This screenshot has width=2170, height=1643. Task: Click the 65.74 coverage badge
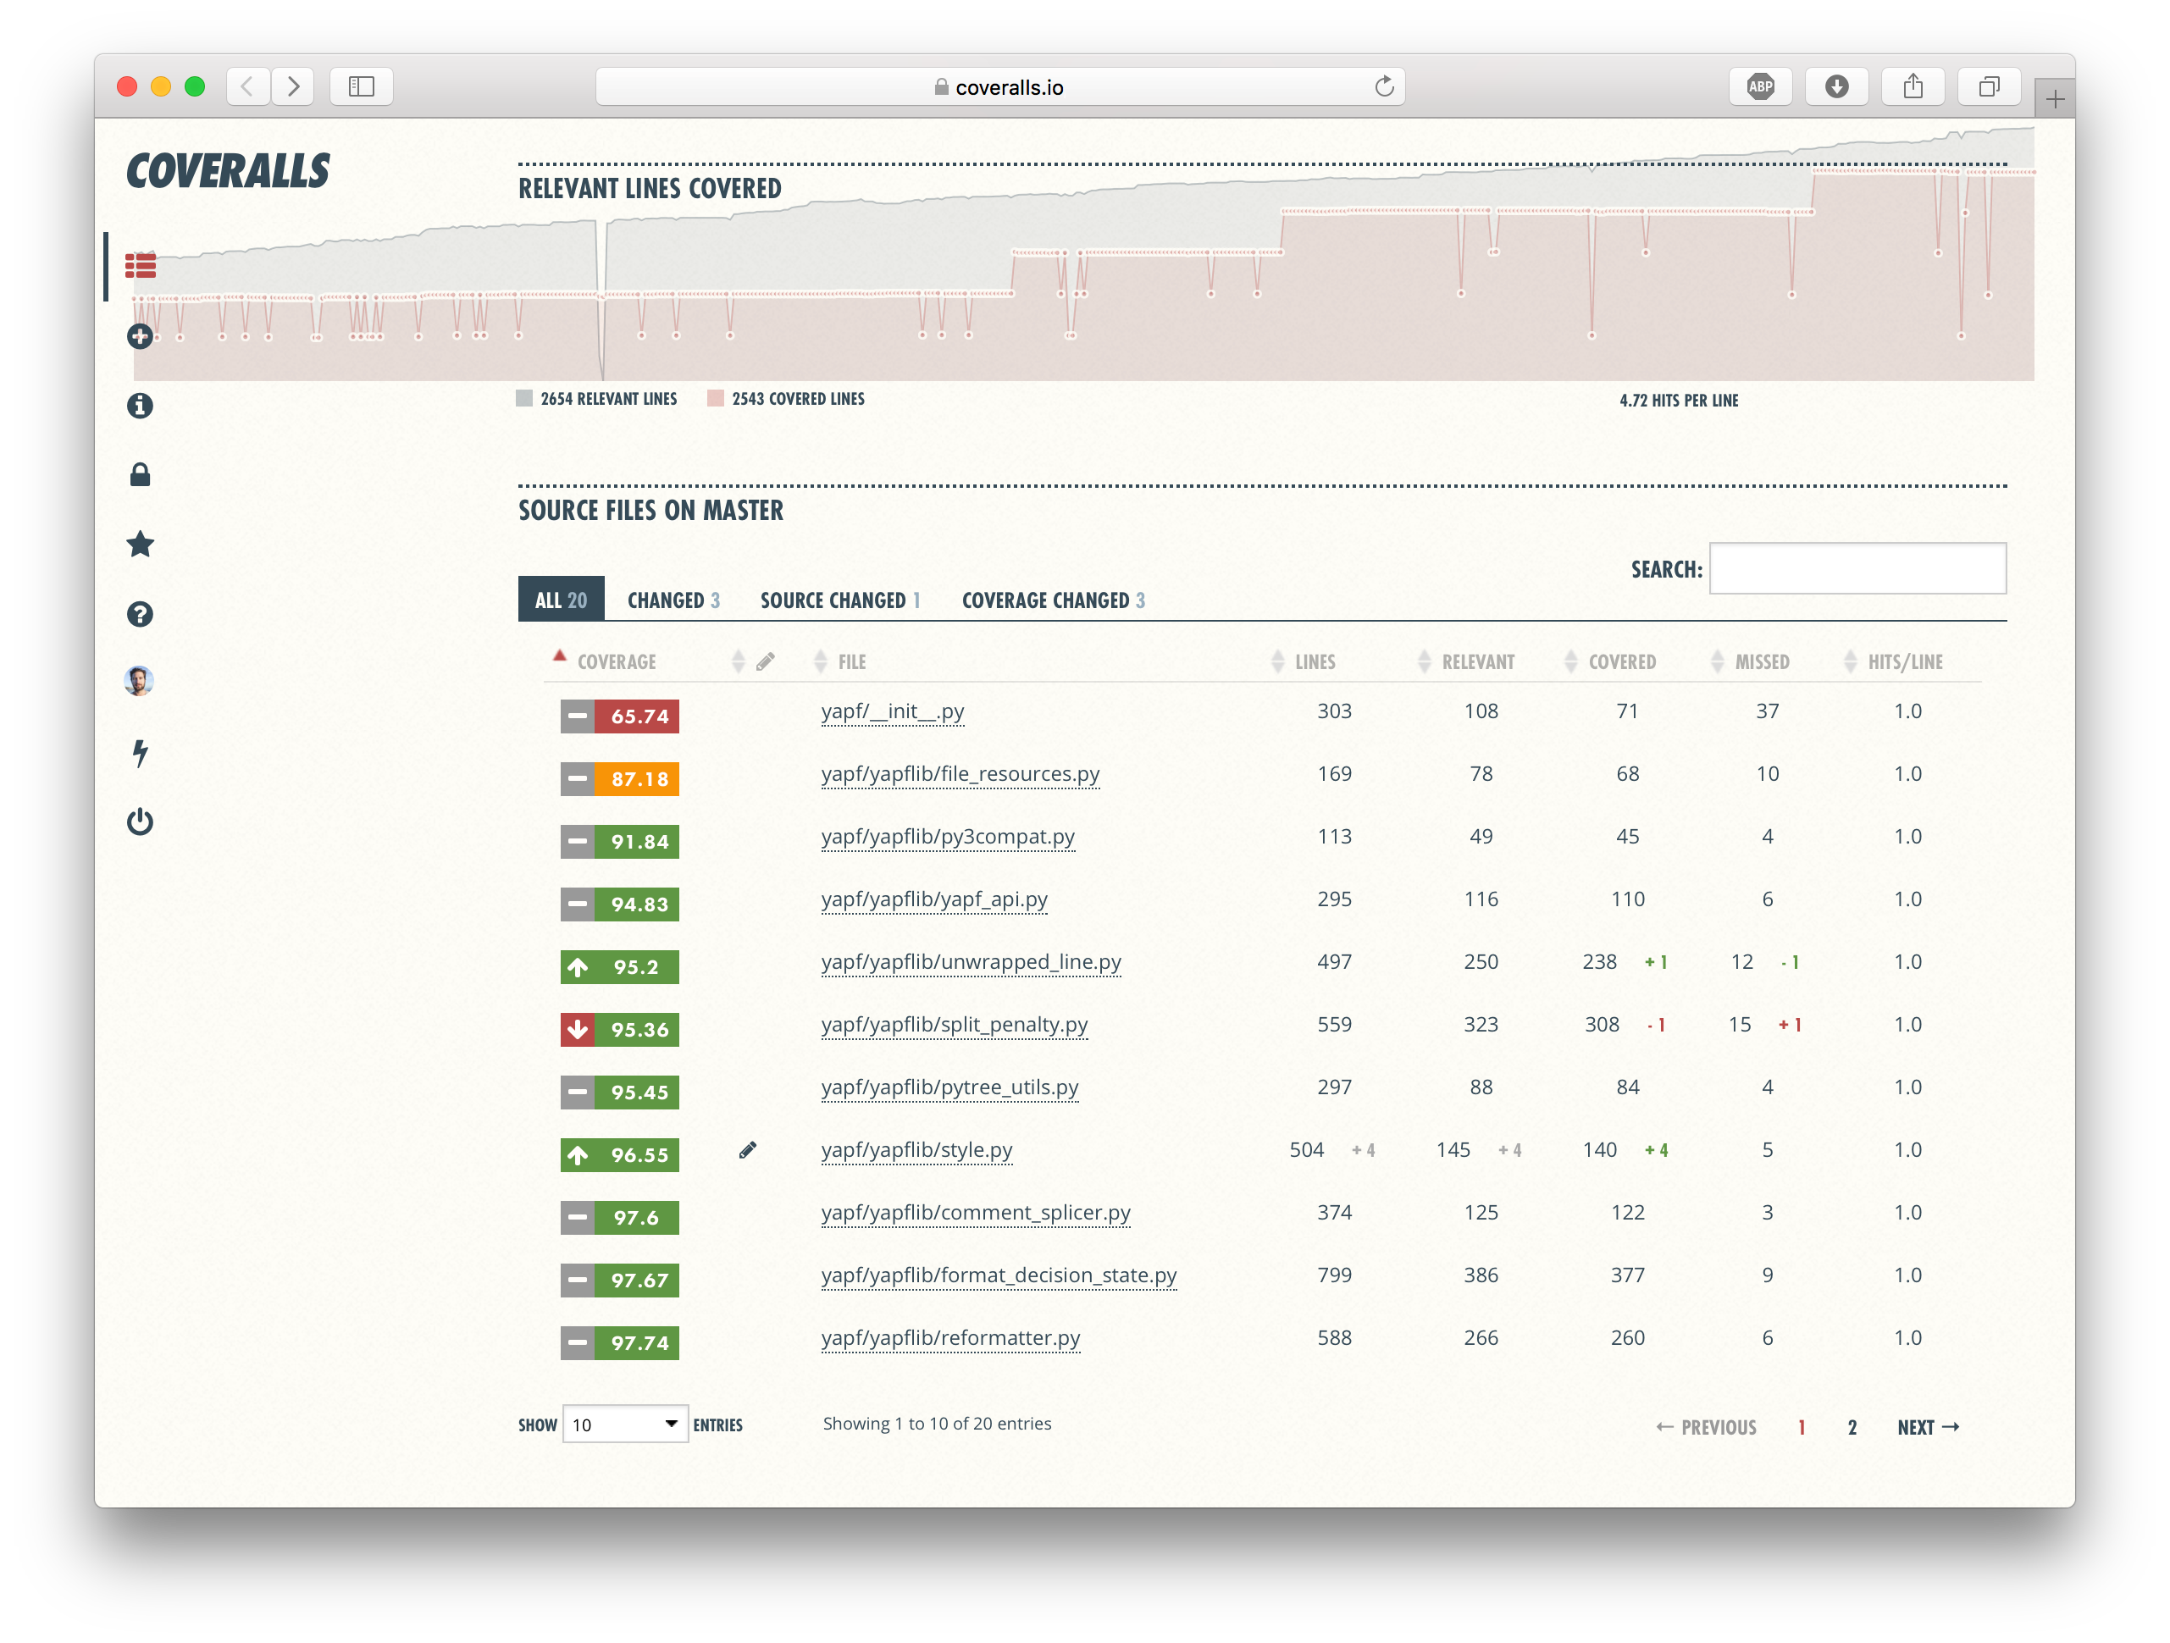coord(620,716)
